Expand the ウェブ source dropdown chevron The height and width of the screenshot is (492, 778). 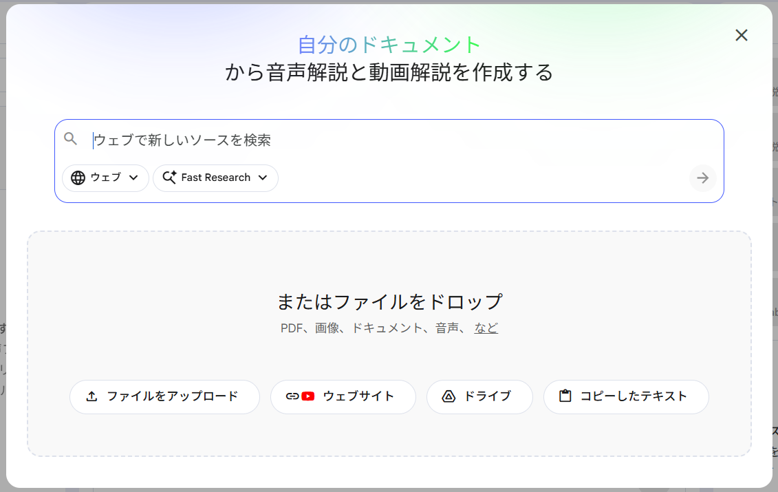(133, 178)
